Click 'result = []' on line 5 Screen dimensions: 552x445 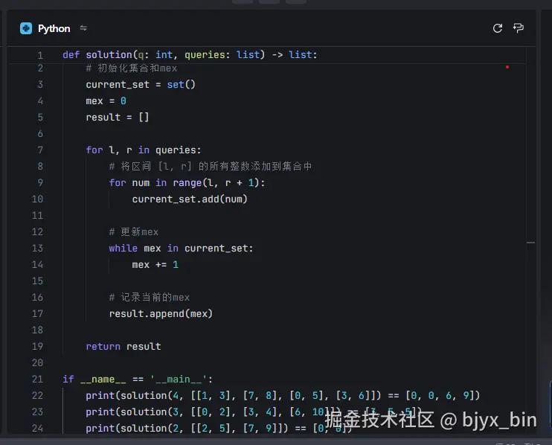click(x=118, y=118)
